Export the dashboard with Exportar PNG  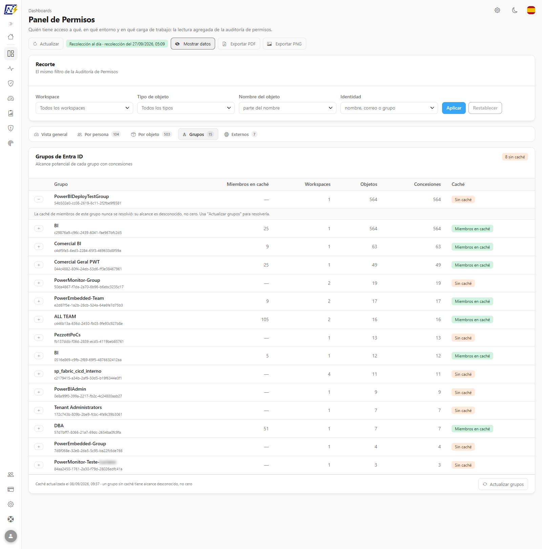(x=285, y=44)
